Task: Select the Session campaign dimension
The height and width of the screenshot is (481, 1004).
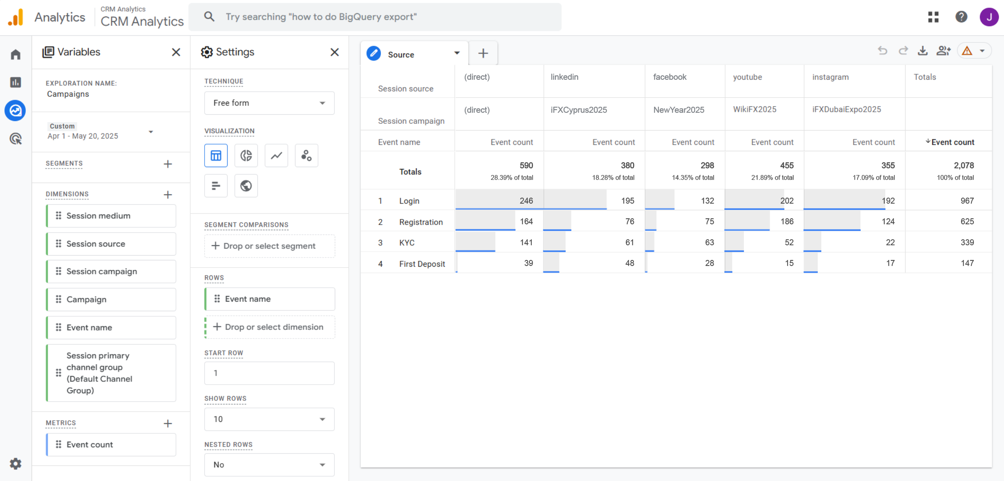Action: pos(111,271)
